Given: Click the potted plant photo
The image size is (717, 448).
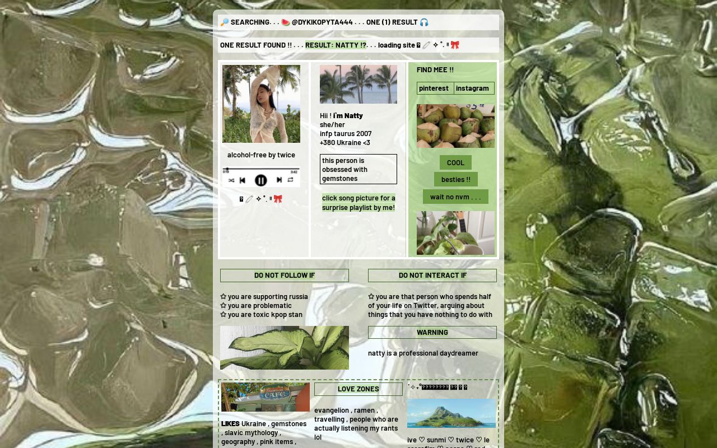Looking at the screenshot, I should pyautogui.click(x=455, y=233).
